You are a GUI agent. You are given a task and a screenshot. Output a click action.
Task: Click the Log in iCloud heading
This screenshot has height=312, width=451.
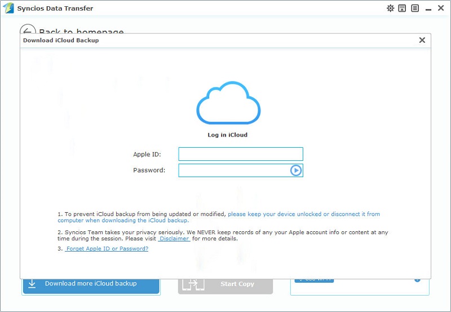[228, 135]
